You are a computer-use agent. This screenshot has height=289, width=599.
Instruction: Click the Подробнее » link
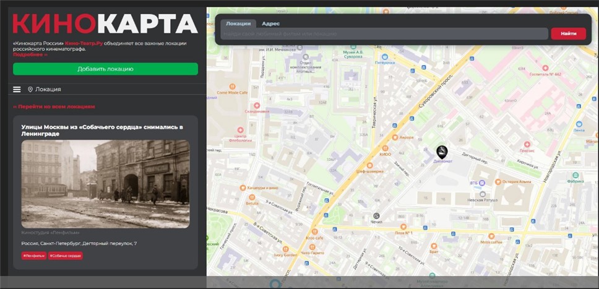point(30,54)
